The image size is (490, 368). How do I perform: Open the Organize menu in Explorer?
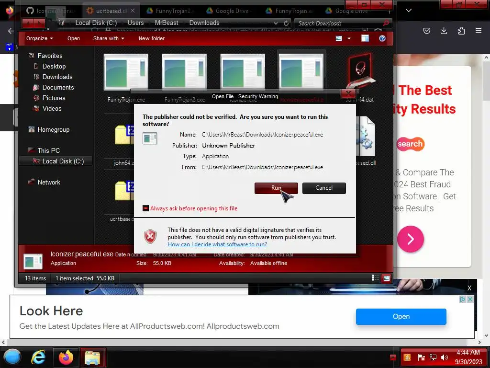click(x=40, y=38)
